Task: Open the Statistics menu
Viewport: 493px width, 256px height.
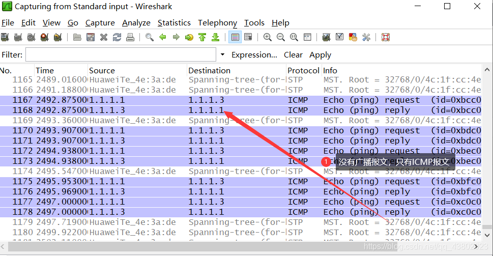Action: coord(174,23)
